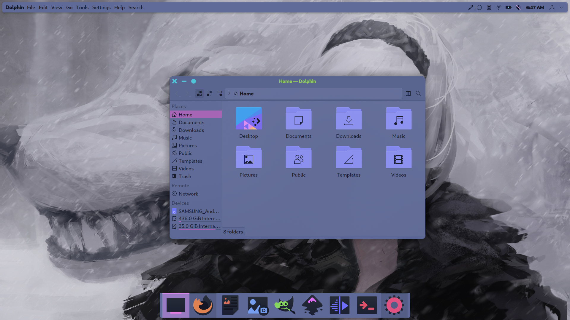Image resolution: width=570 pixels, height=320 pixels.
Task: Open the File menu
Action: [31, 7]
